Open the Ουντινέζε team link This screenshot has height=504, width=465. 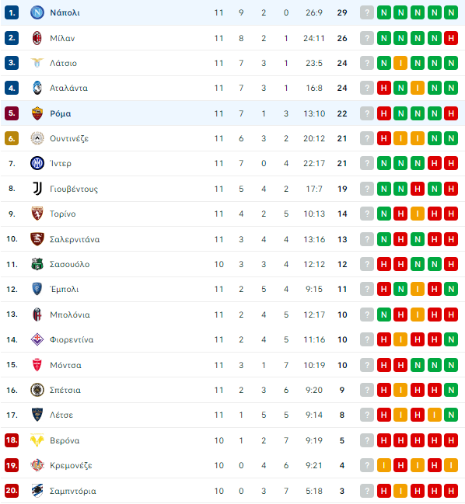coord(69,138)
